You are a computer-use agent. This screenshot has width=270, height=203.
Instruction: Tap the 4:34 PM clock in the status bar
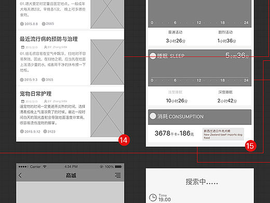point(71,167)
